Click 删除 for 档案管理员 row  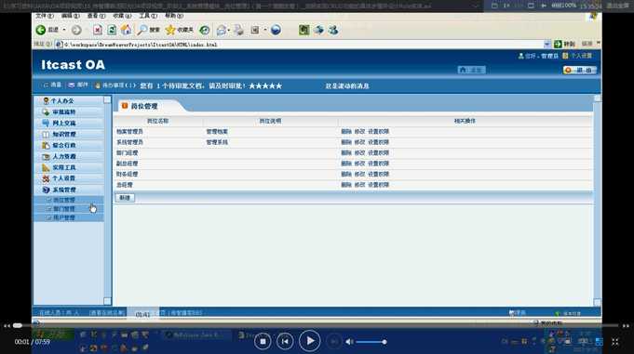346,132
